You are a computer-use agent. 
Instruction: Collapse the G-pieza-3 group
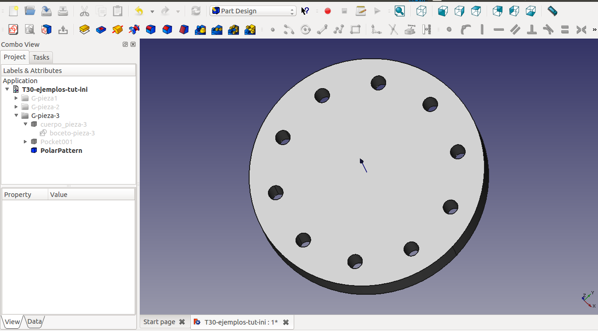tap(16, 116)
